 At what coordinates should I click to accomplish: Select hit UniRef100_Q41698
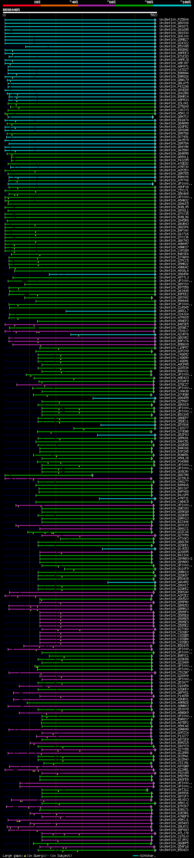[174, 30]
